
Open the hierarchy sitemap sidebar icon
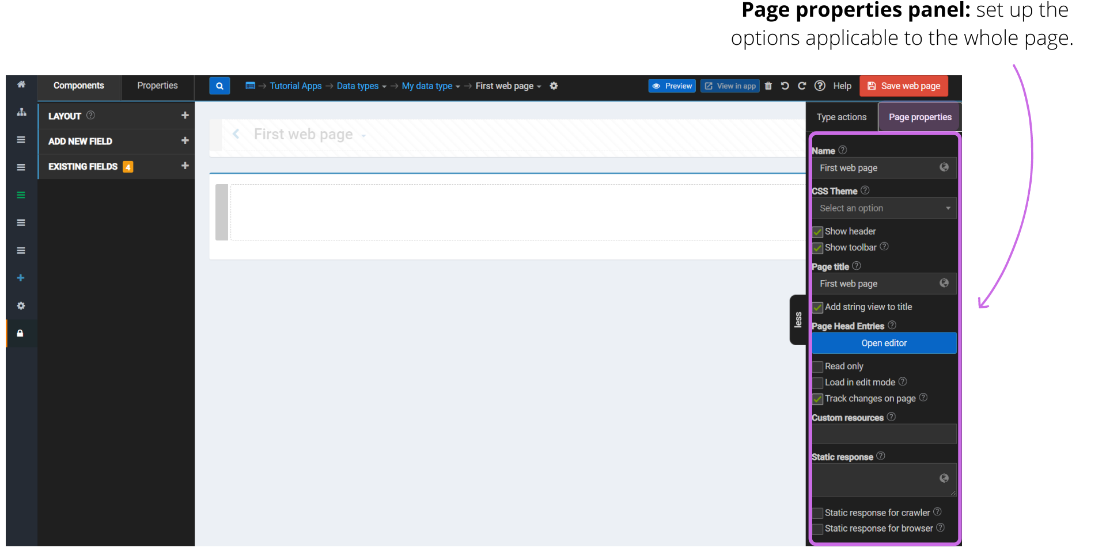click(x=21, y=112)
